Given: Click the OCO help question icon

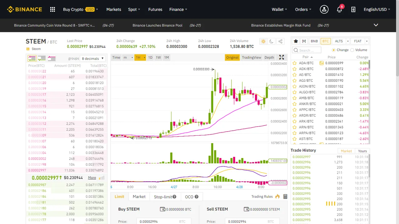Looking at the screenshot, I should point(196,197).
